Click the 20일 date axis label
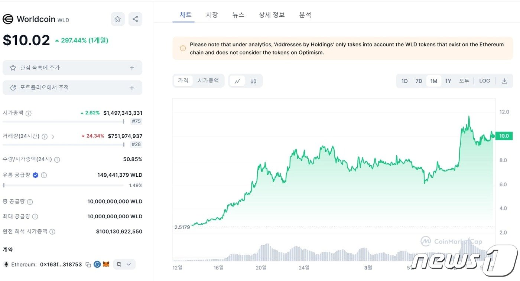520x281 pixels. (x=261, y=268)
